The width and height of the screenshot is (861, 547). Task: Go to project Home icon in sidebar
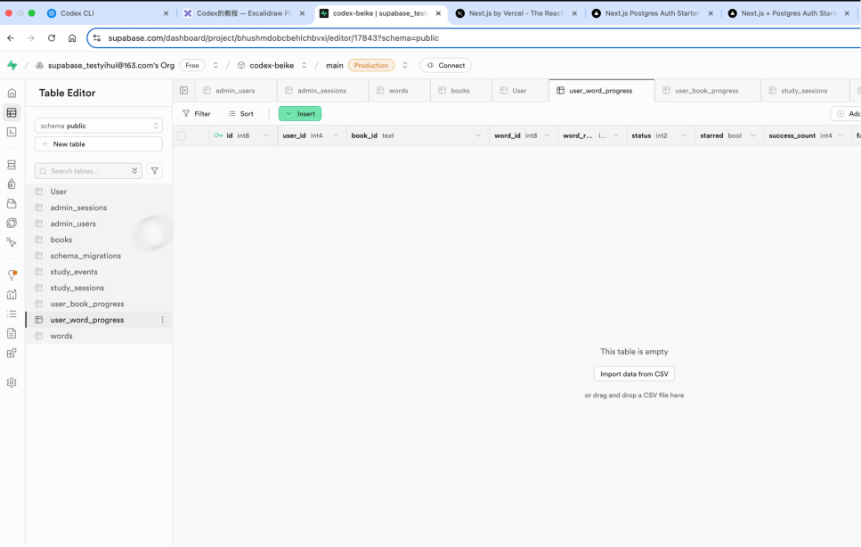[12, 93]
